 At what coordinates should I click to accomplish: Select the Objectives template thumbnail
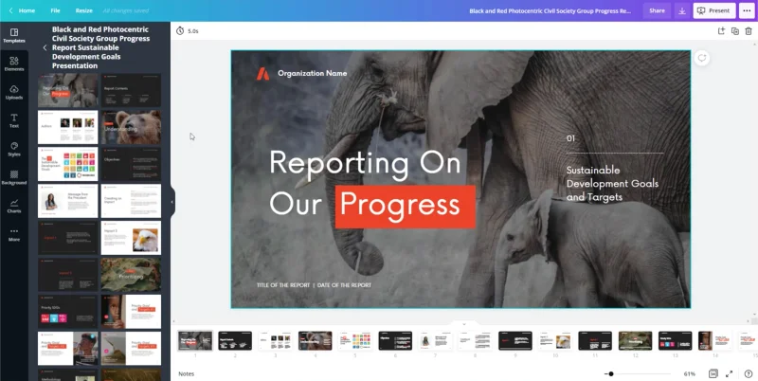click(x=131, y=164)
